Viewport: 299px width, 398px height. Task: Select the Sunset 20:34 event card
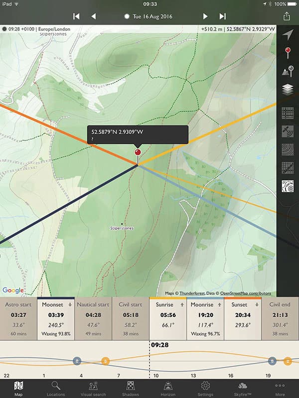243,318
